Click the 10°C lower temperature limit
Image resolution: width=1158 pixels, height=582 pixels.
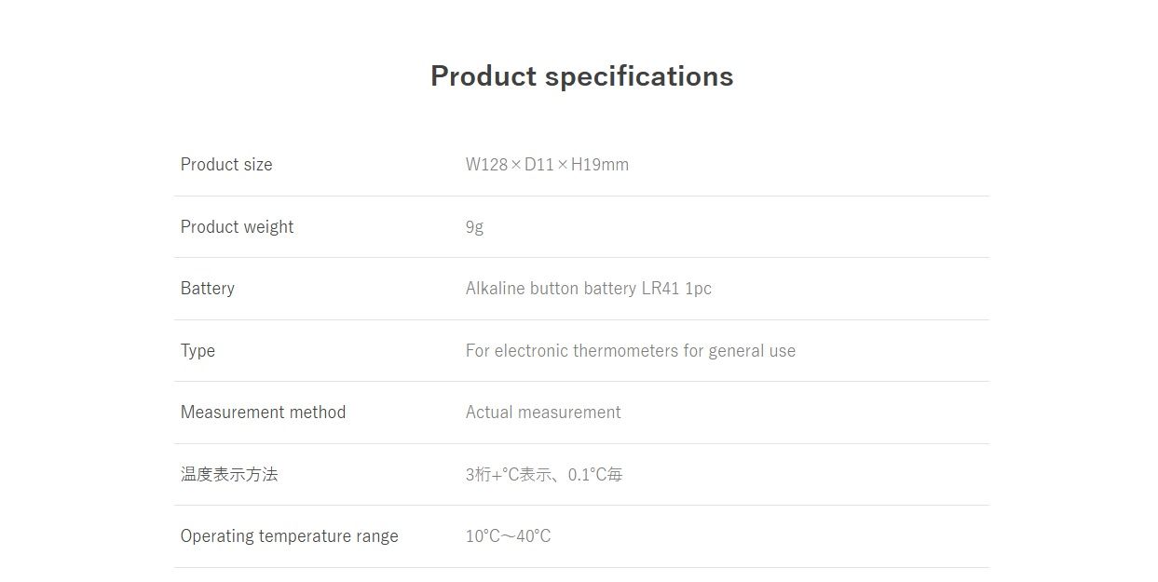click(x=483, y=536)
